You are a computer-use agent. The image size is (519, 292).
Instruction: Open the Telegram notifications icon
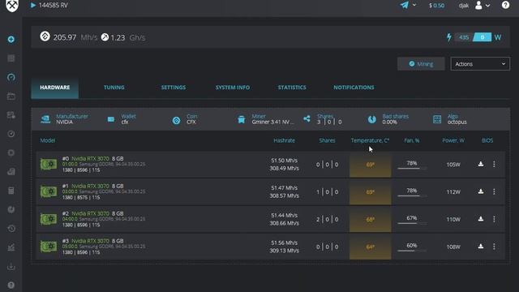coord(405,5)
